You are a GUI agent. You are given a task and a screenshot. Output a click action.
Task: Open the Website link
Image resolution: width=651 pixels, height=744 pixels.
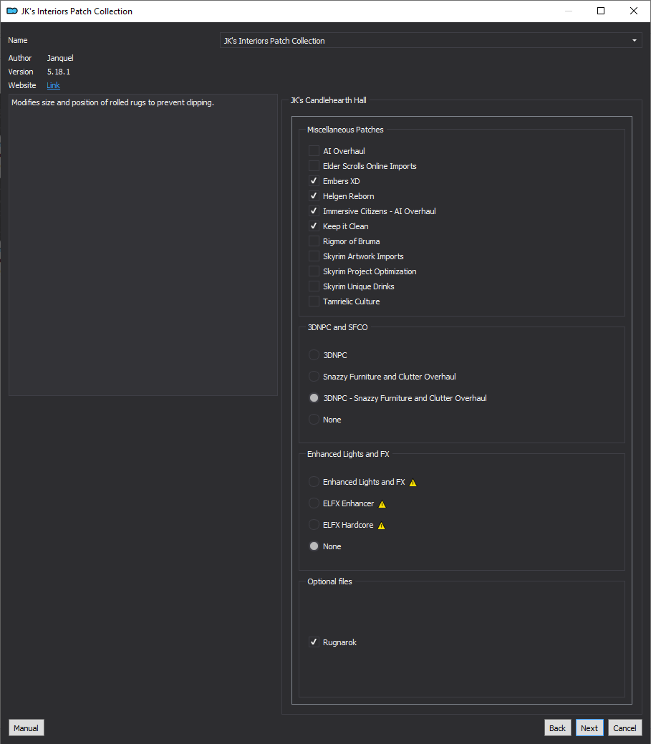[x=53, y=85]
